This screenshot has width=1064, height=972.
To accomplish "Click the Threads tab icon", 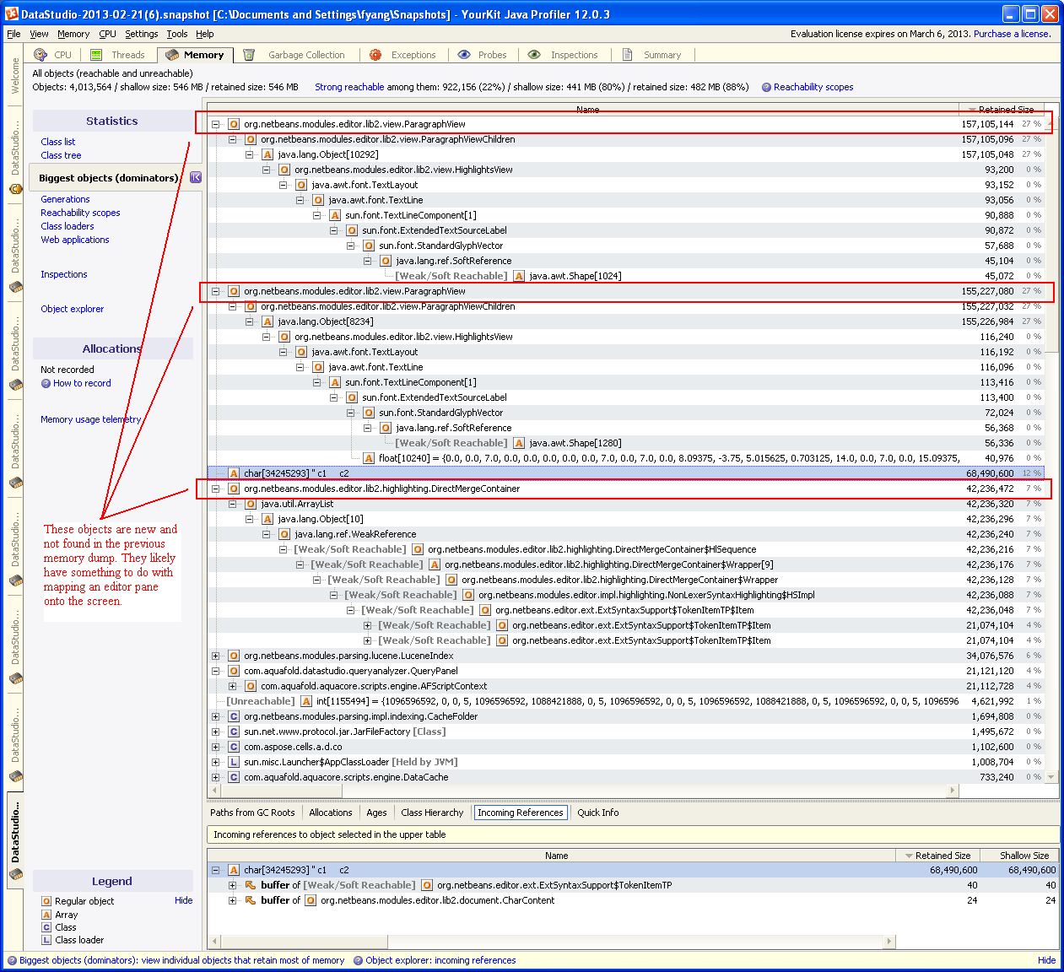I will pos(96,55).
